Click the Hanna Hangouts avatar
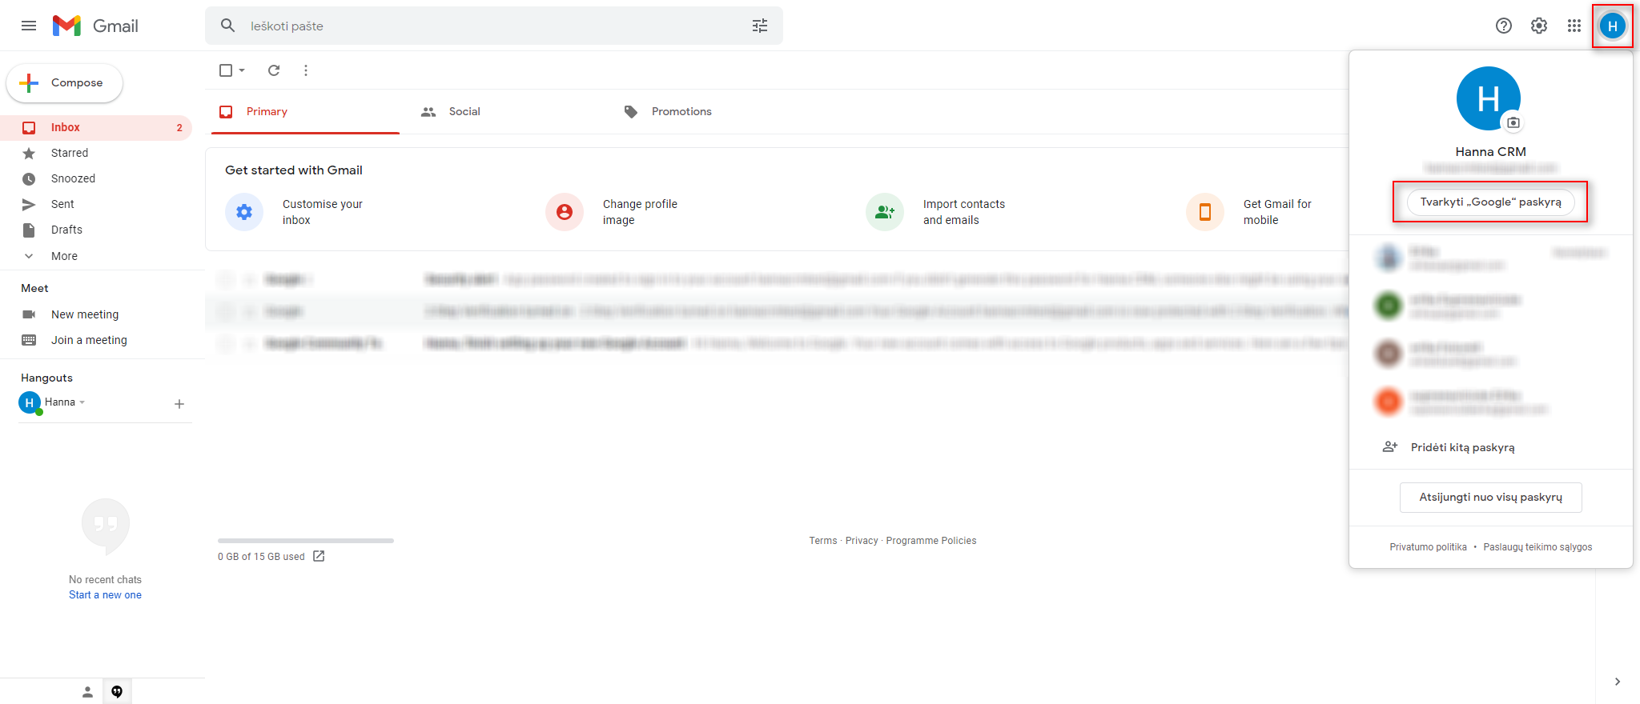 pos(29,402)
